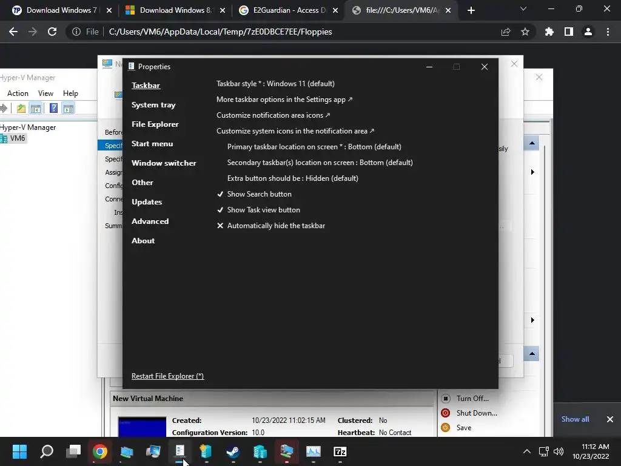Screen dimensions: 621x466
Task: Toggle Chrome side panel icon
Action: coord(569,32)
